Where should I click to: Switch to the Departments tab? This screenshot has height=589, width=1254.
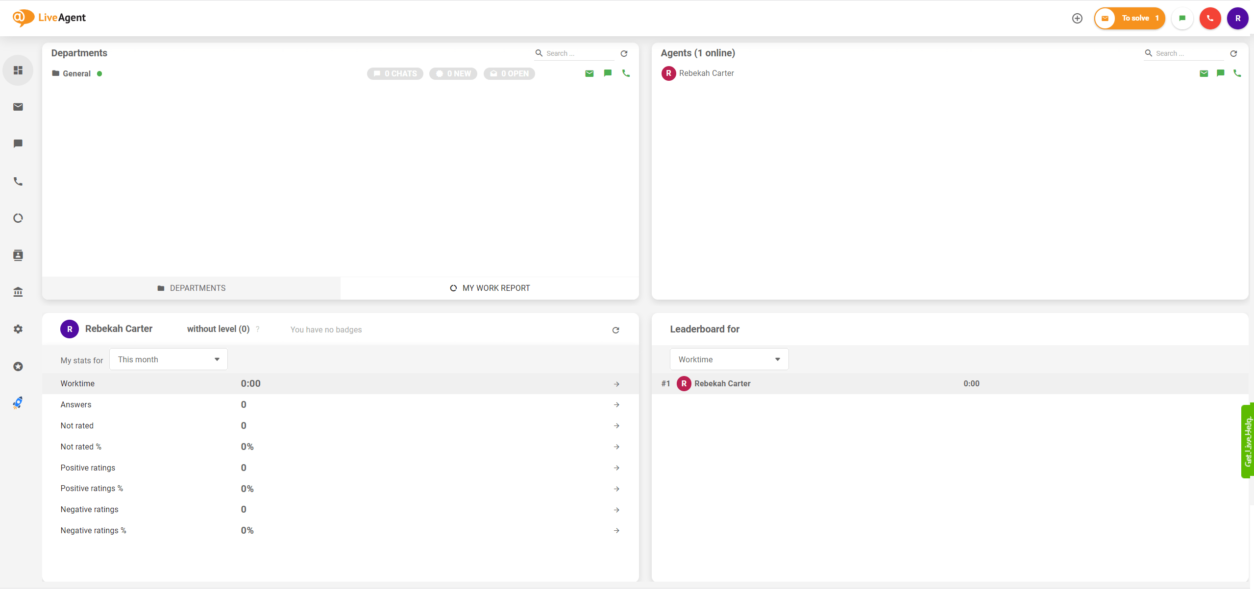(191, 288)
